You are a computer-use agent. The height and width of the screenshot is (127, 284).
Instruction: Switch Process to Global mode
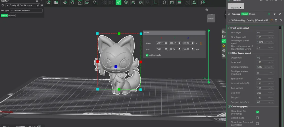(245, 14)
